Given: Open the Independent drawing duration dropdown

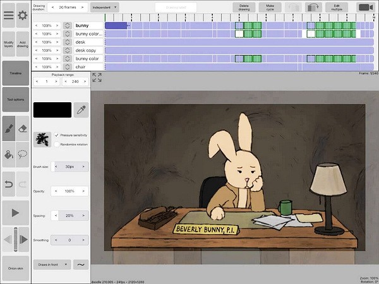Looking at the screenshot, I should click(104, 7).
